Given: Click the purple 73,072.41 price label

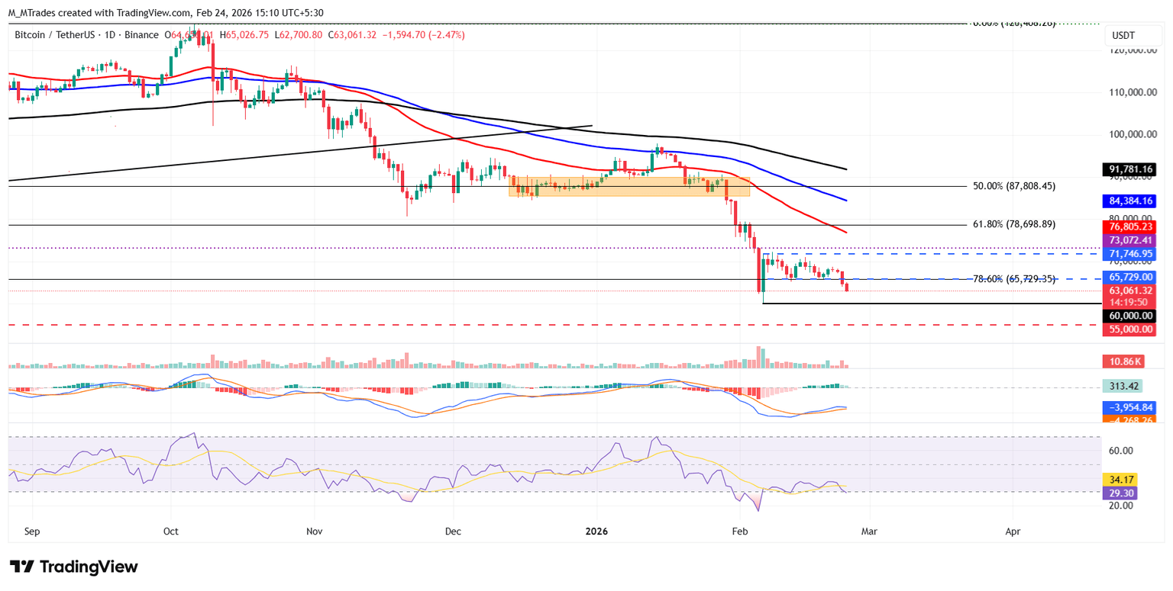Looking at the screenshot, I should pyautogui.click(x=1128, y=240).
